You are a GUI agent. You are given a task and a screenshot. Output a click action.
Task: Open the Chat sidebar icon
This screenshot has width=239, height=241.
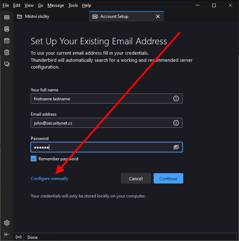[x=7, y=64]
